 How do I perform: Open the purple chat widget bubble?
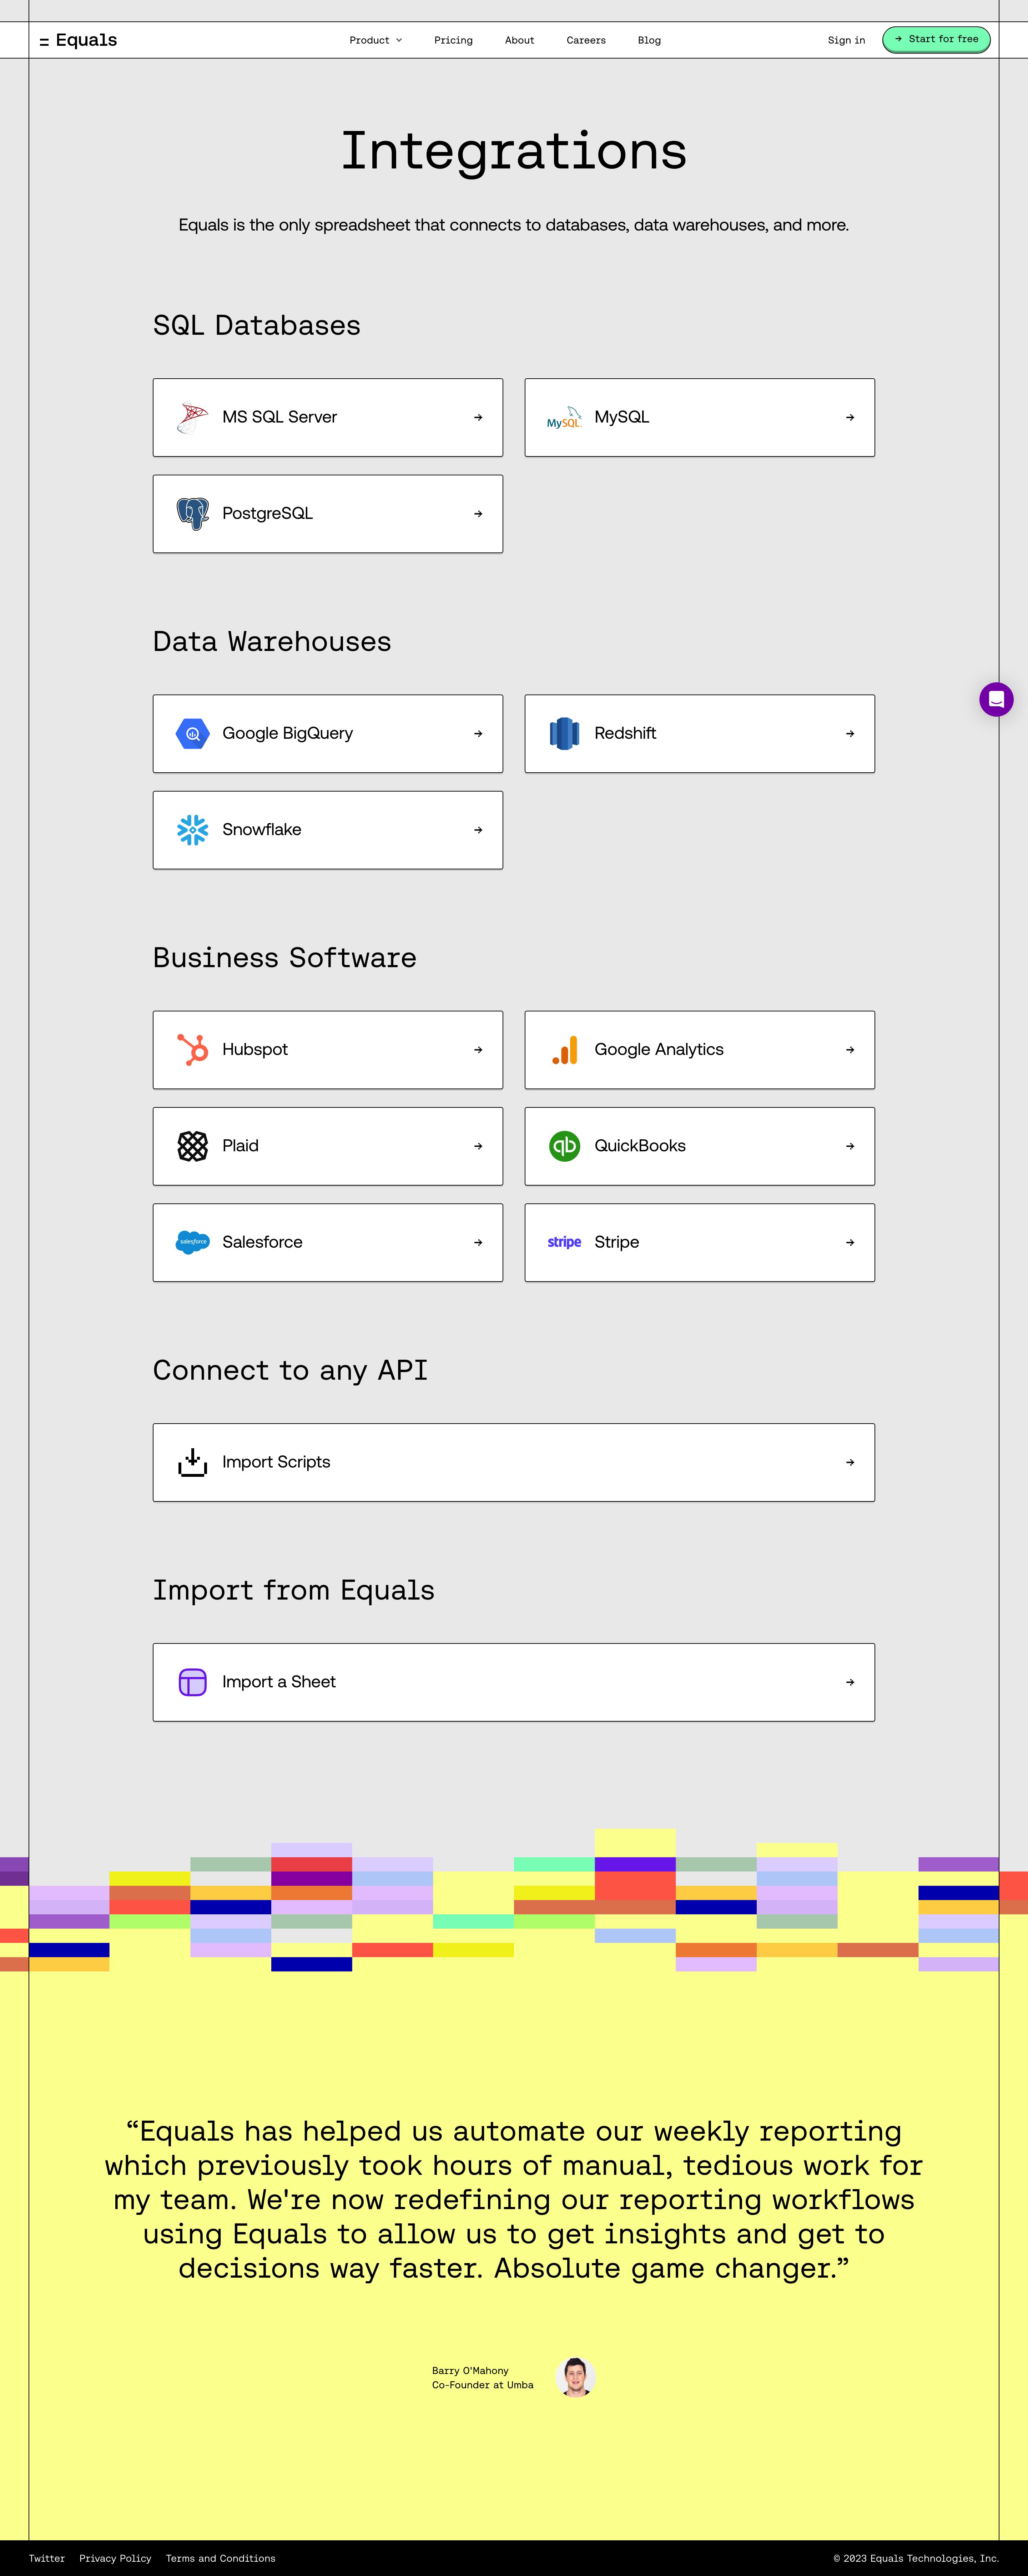(996, 700)
